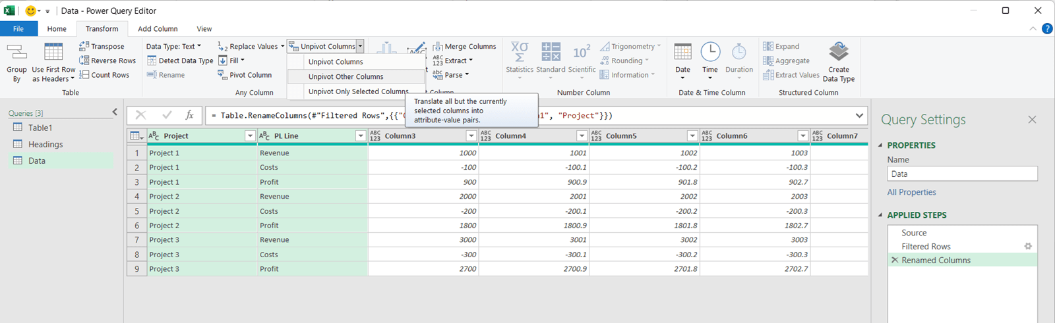Open the Project column filter dropdown
This screenshot has height=323, width=1055.
(x=250, y=136)
